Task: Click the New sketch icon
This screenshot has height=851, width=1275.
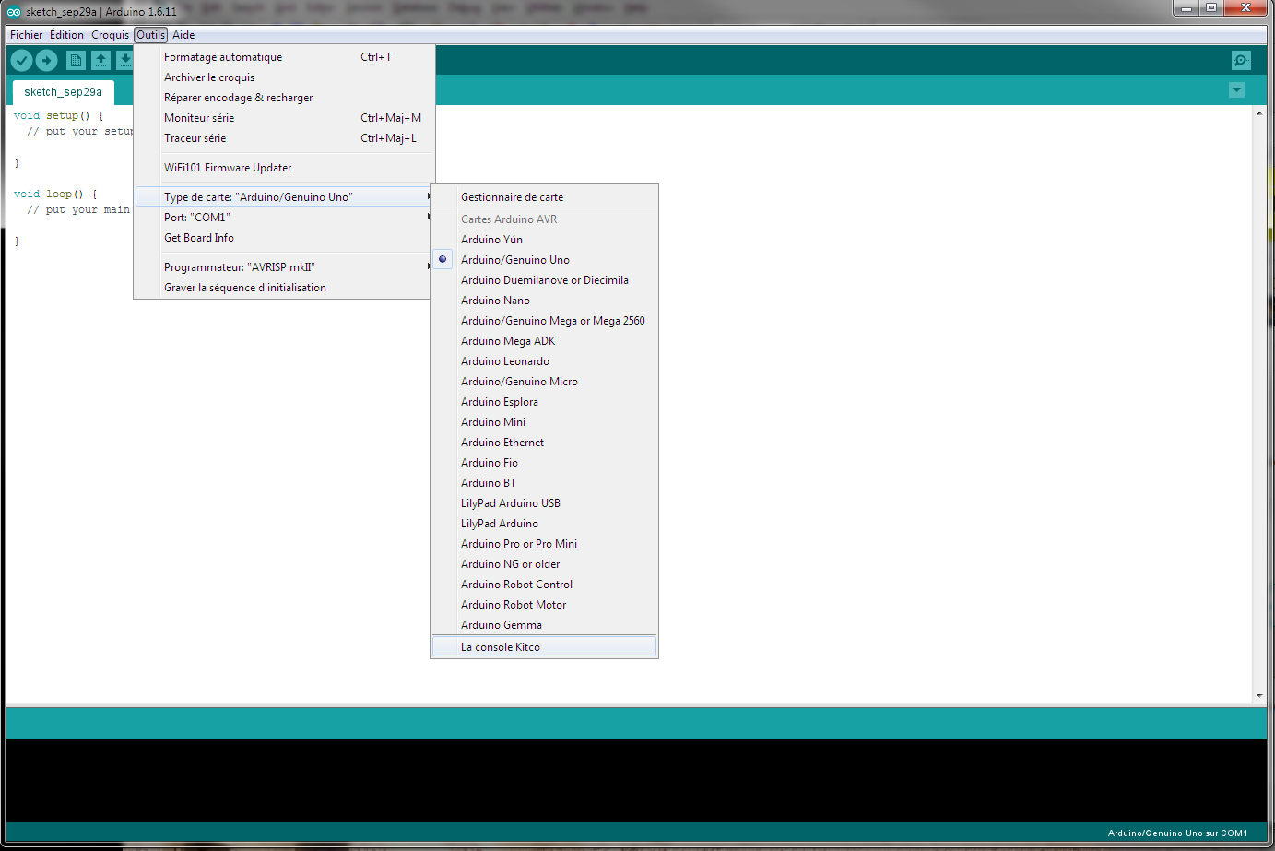Action: (x=76, y=61)
